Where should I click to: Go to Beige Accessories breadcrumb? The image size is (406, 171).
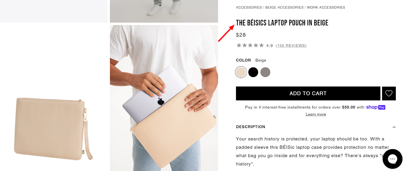point(284,7)
